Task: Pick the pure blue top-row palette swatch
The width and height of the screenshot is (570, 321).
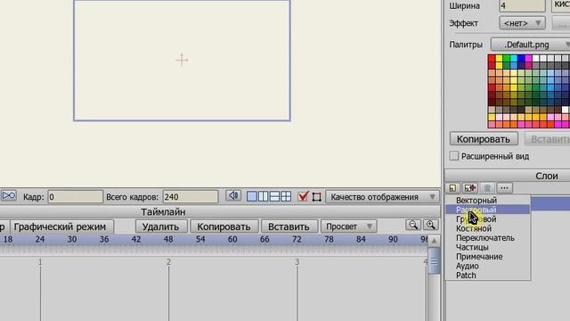Action: pyautogui.click(x=521, y=59)
